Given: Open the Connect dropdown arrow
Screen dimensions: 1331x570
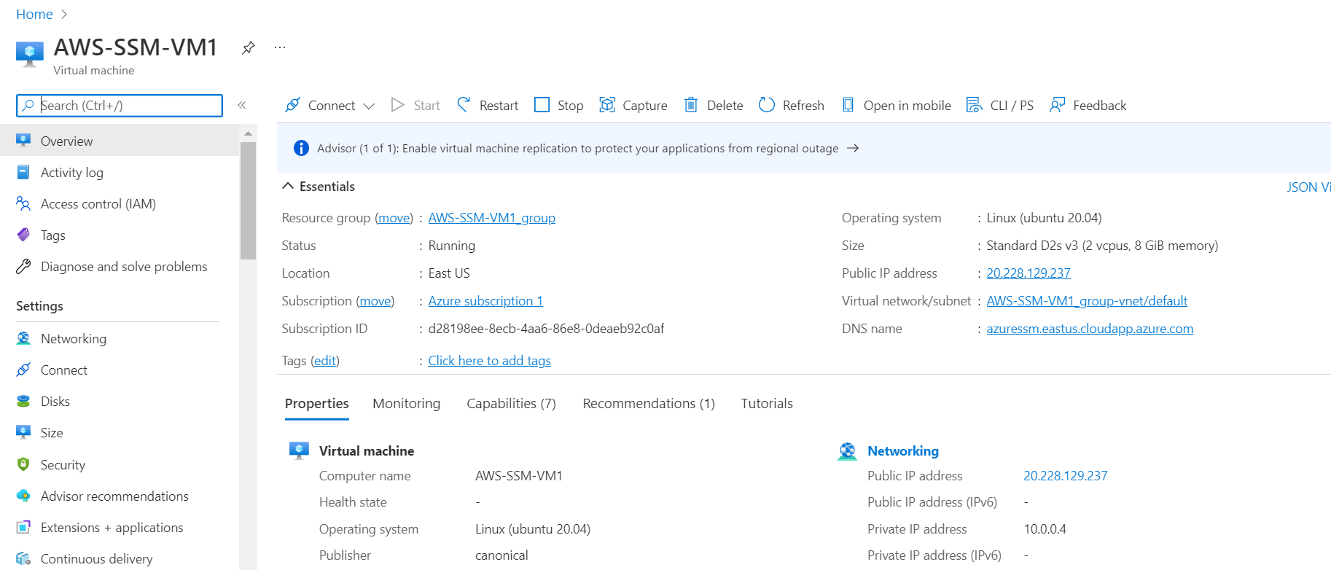Looking at the screenshot, I should [x=369, y=106].
